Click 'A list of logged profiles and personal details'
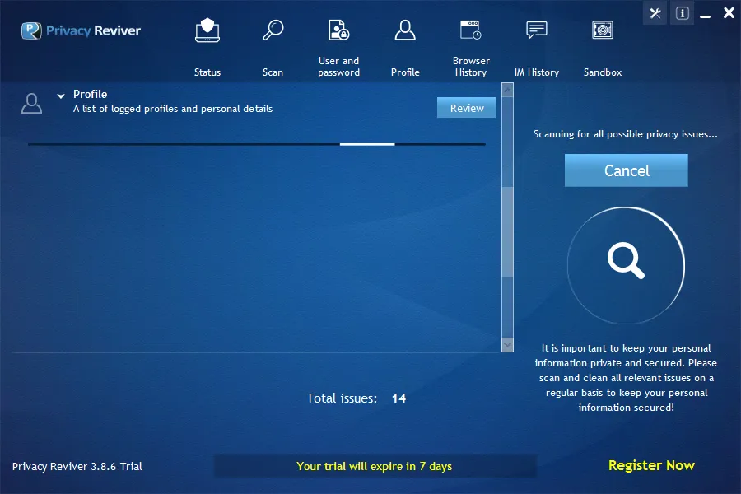The height and width of the screenshot is (494, 741). (173, 109)
